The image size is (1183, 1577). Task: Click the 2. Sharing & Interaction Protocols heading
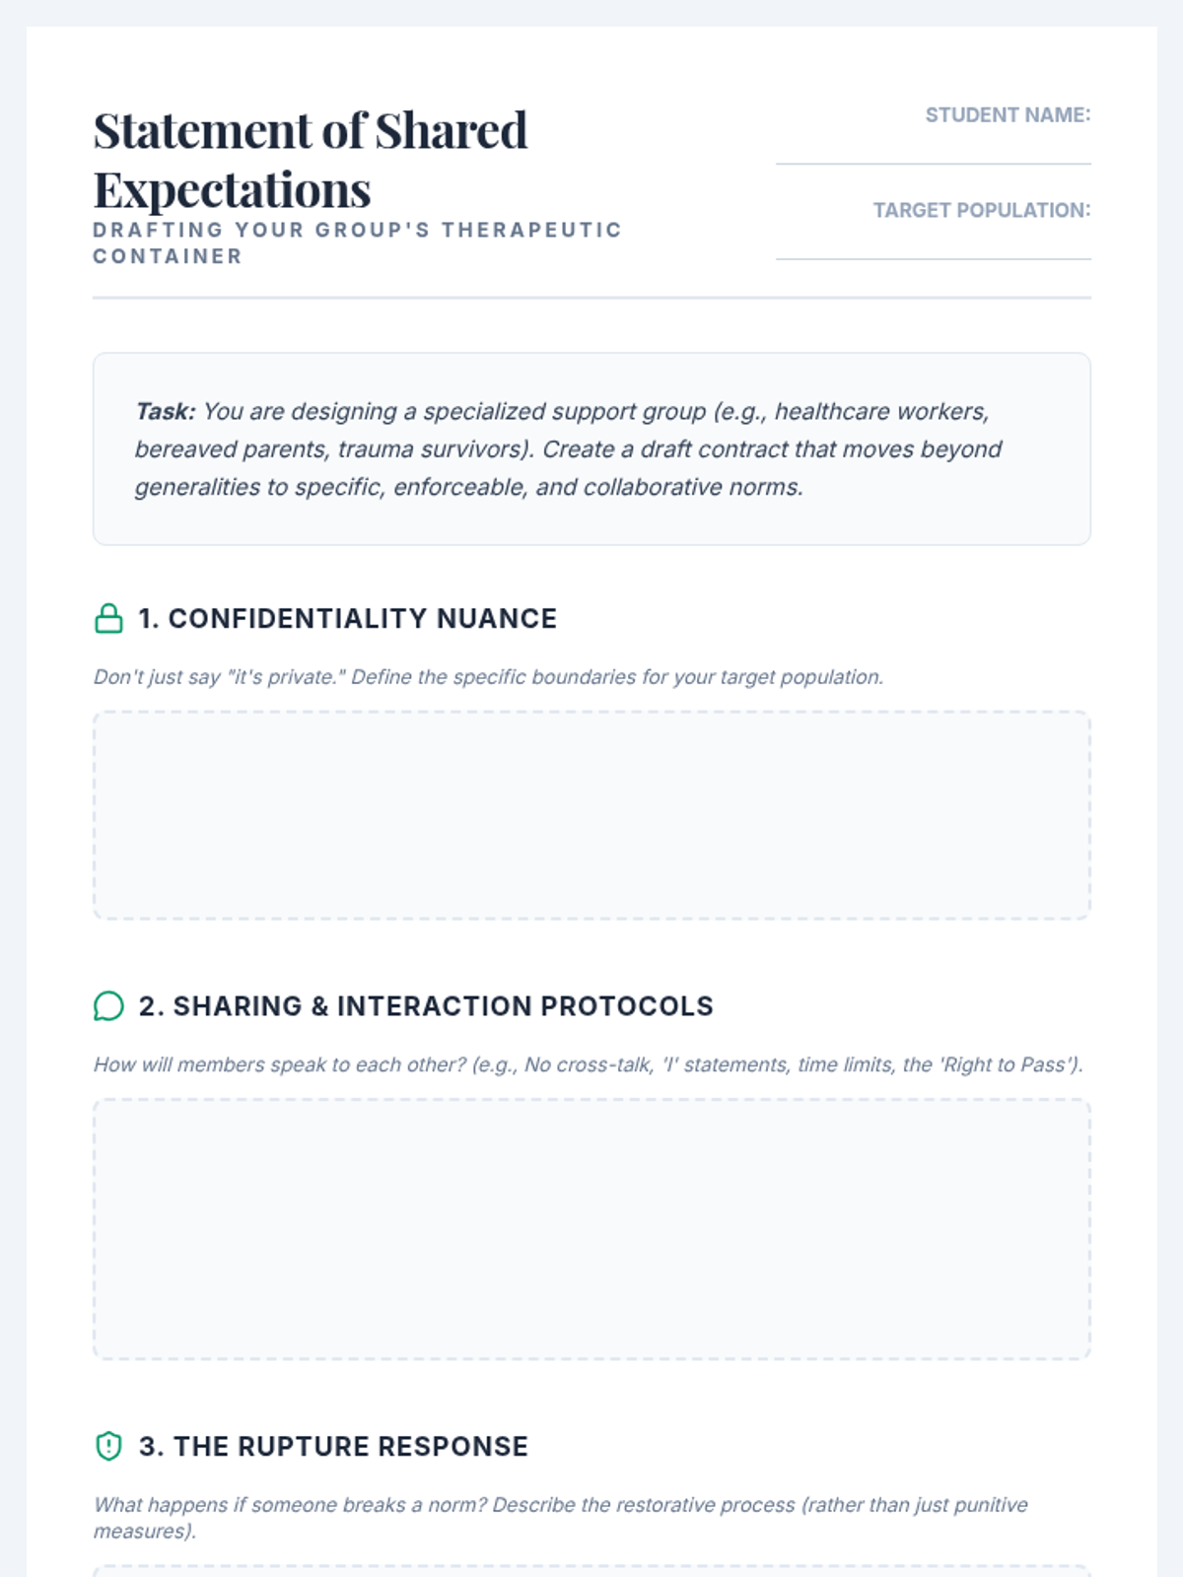[x=426, y=1006]
